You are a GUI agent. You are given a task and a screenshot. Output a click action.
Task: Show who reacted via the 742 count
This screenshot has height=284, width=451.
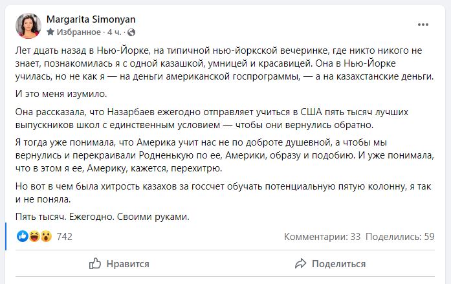(x=65, y=236)
